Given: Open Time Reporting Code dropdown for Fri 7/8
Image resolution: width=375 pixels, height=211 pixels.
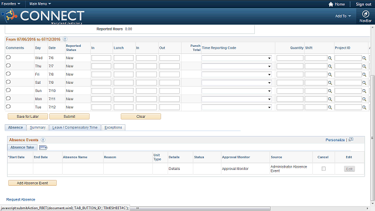Looking at the screenshot, I should coord(236,74).
